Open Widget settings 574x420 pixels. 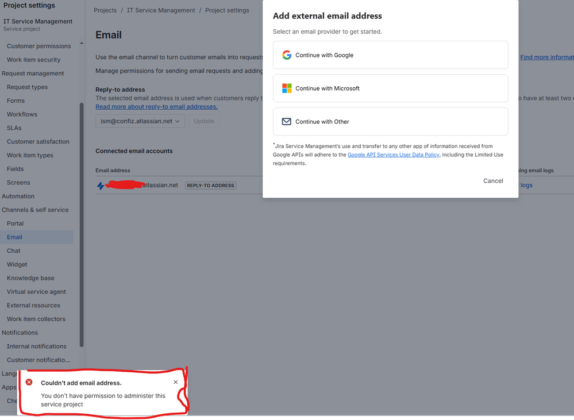(17, 264)
